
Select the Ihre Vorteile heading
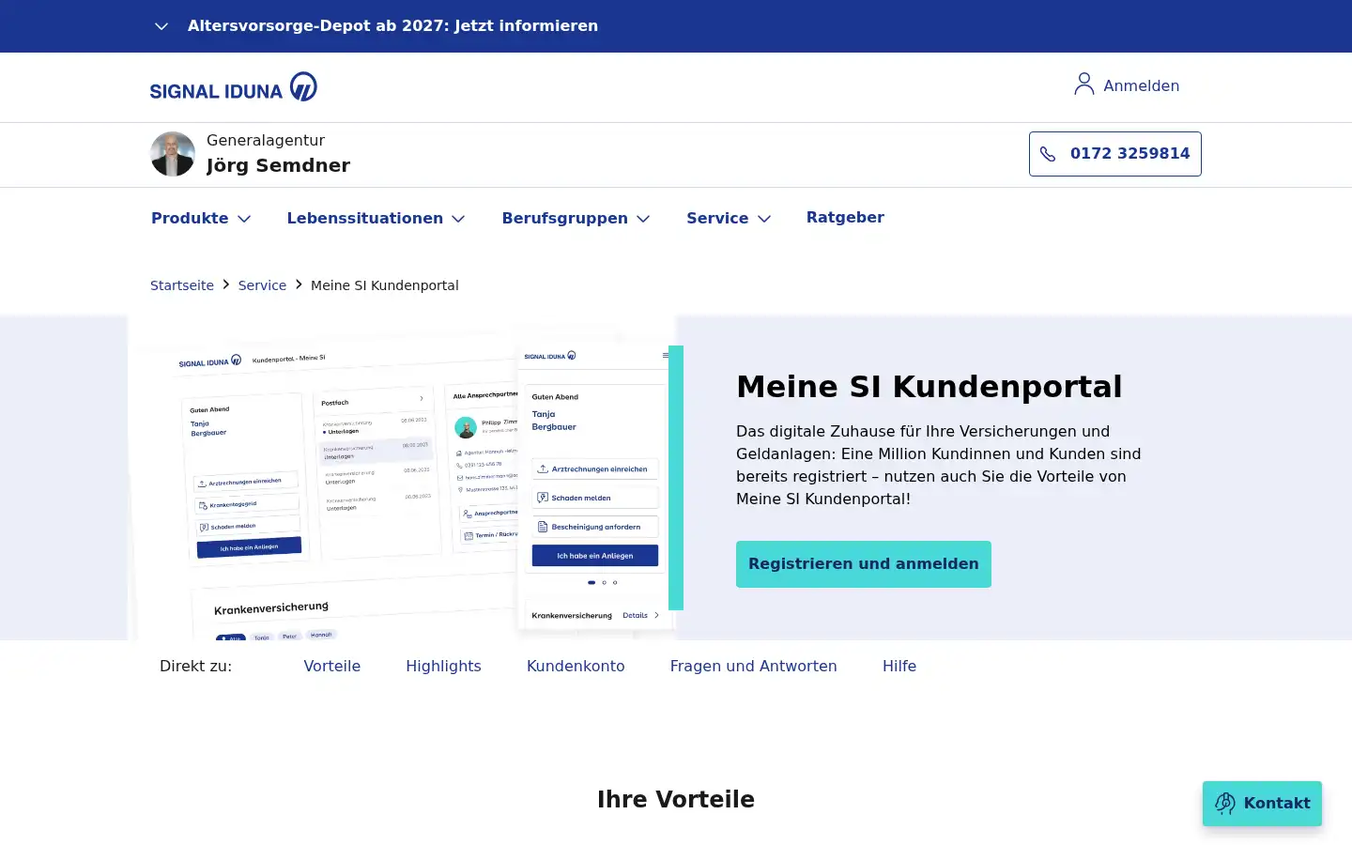(x=676, y=799)
